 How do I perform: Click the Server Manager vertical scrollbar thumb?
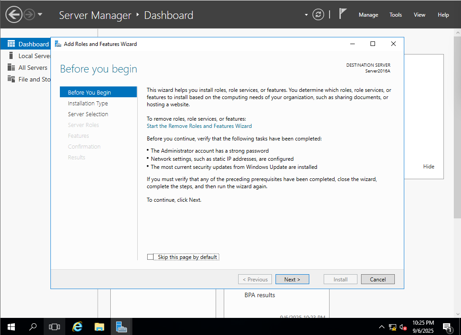tap(457, 127)
